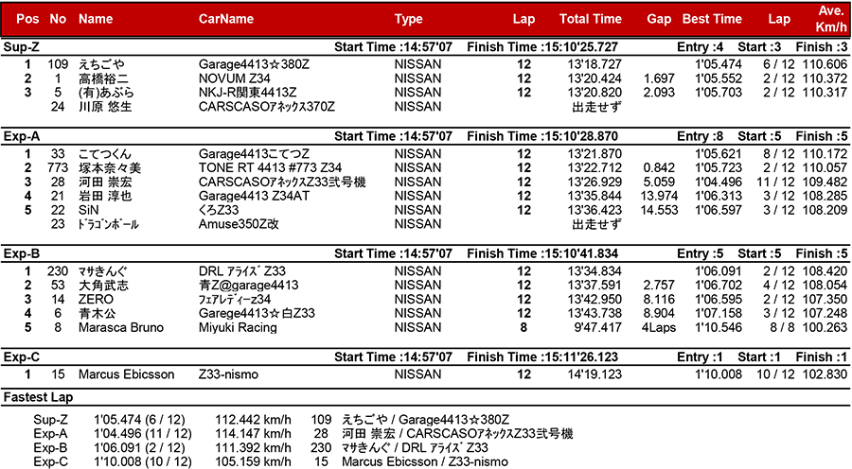
Task: Click the CarName column header
Action: pos(226,19)
